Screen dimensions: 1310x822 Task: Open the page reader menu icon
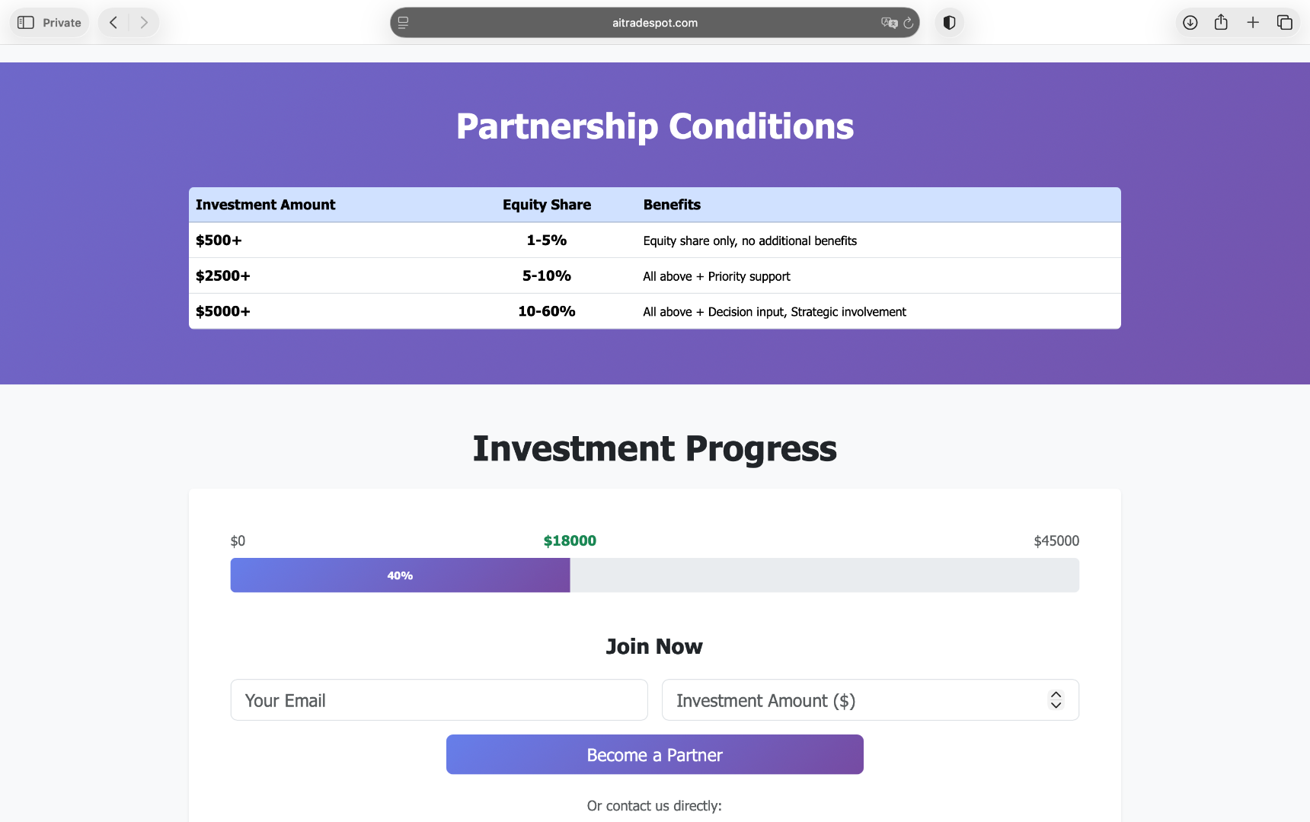click(x=404, y=23)
